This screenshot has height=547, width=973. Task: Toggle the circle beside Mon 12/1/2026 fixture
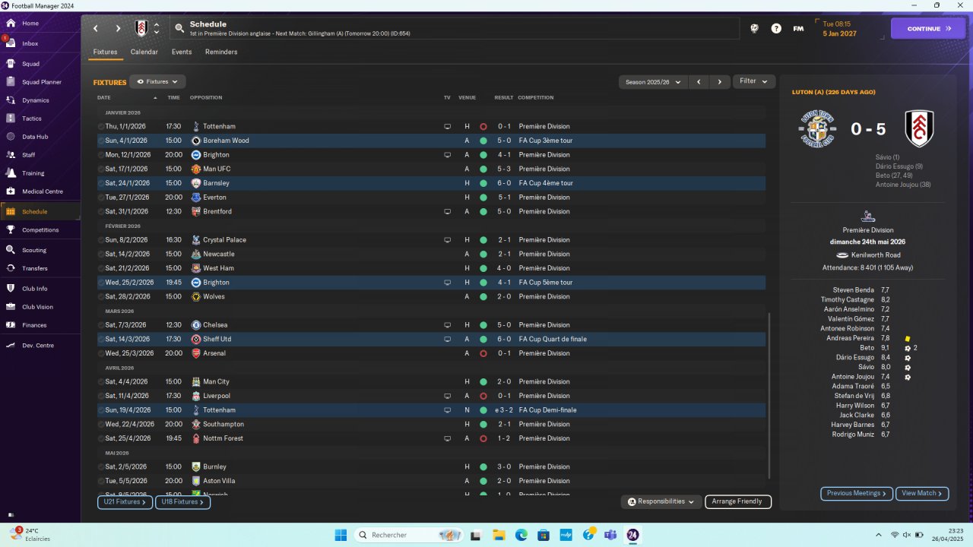[101, 155]
